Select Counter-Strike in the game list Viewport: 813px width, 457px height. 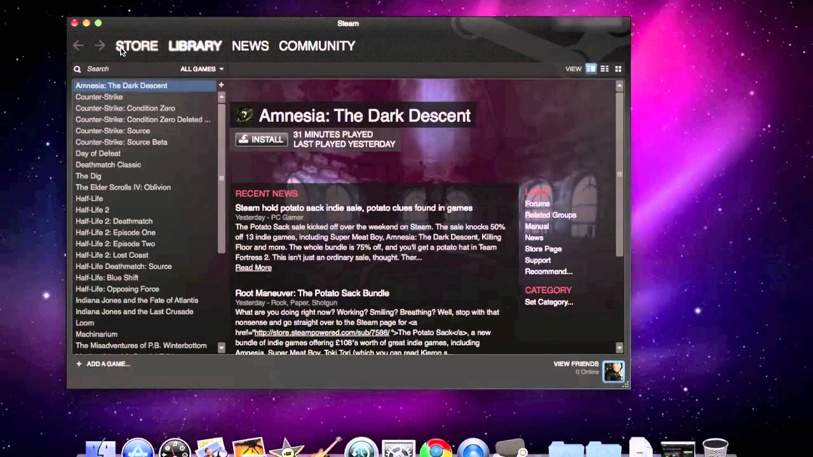tap(145, 97)
